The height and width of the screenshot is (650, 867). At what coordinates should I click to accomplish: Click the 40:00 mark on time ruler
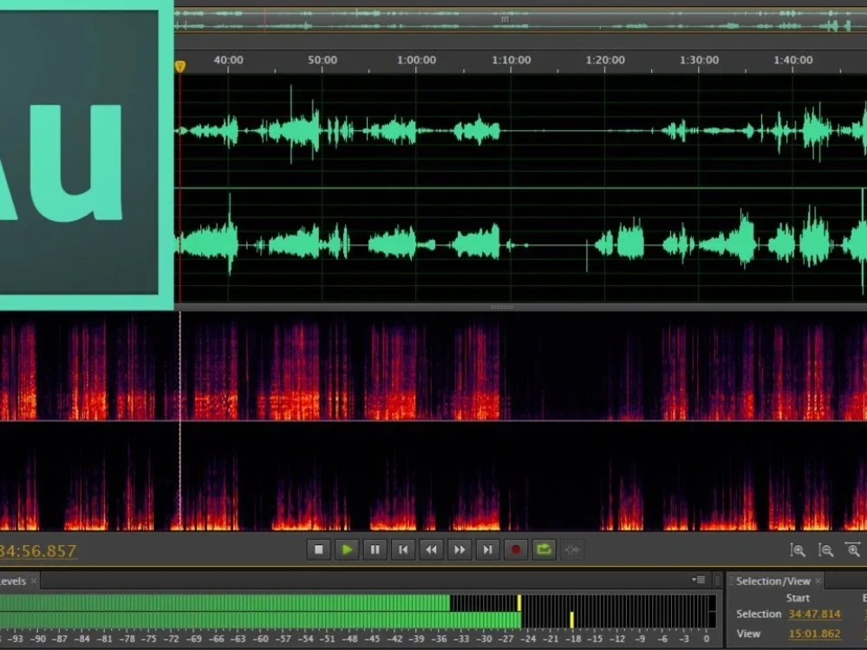[228, 60]
